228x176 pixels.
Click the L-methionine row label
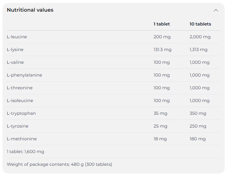click(x=22, y=139)
